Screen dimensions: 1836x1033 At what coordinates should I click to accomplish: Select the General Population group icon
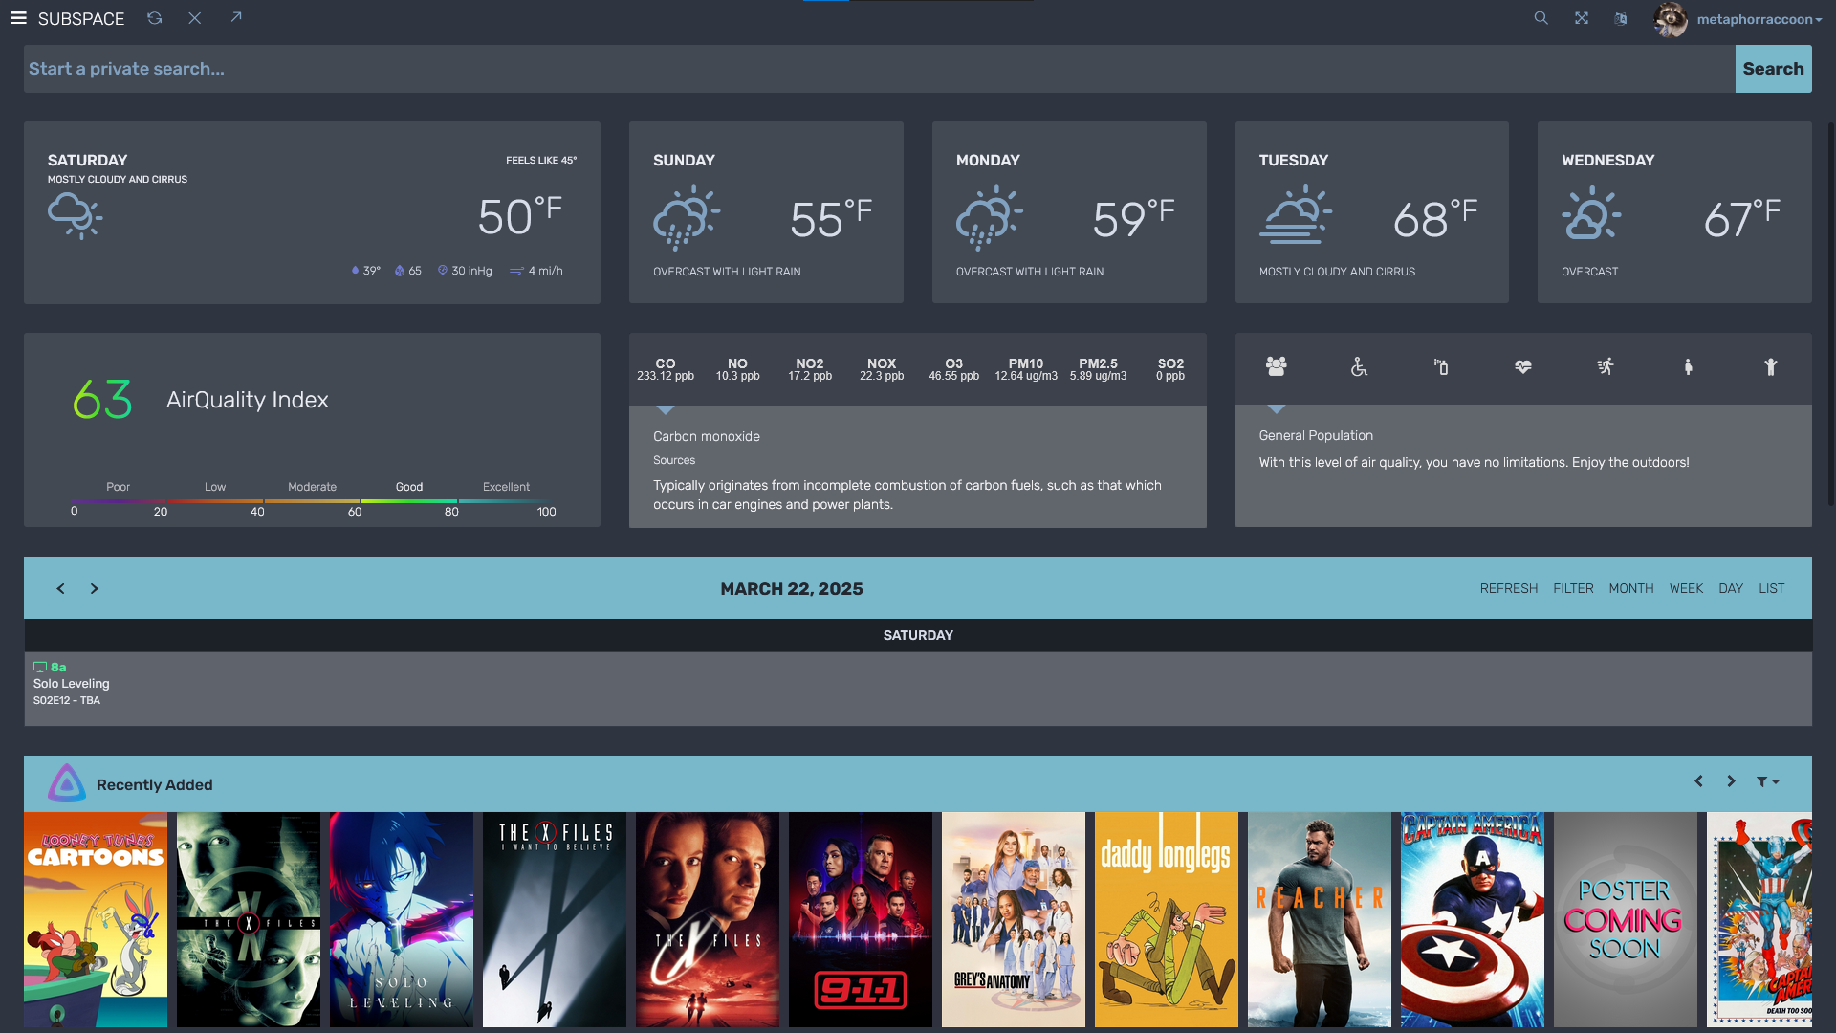tap(1276, 366)
